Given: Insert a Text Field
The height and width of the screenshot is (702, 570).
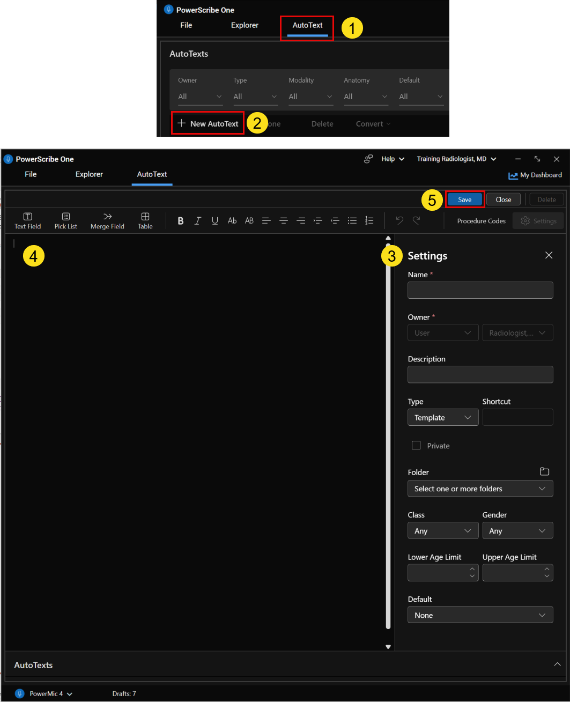Looking at the screenshot, I should click(27, 221).
